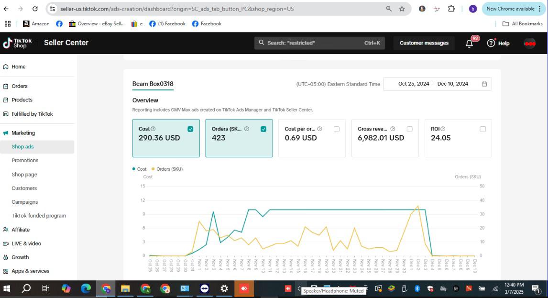Image resolution: width=548 pixels, height=298 pixels.
Task: View site information beside the URL
Action: pos(53,9)
